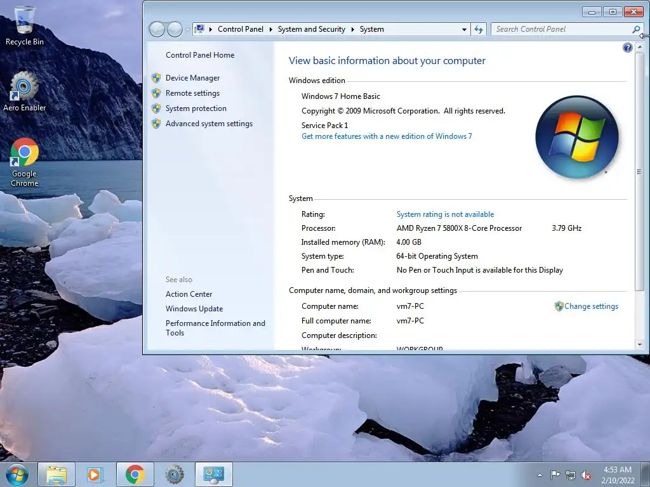The width and height of the screenshot is (650, 487).
Task: Go to Control Panel Home
Action: click(200, 55)
